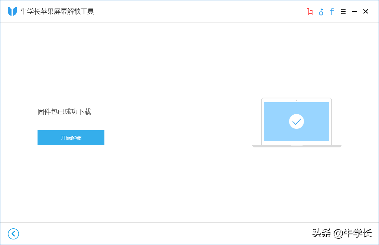Click the checkmark circle on laptop screen

click(x=297, y=121)
